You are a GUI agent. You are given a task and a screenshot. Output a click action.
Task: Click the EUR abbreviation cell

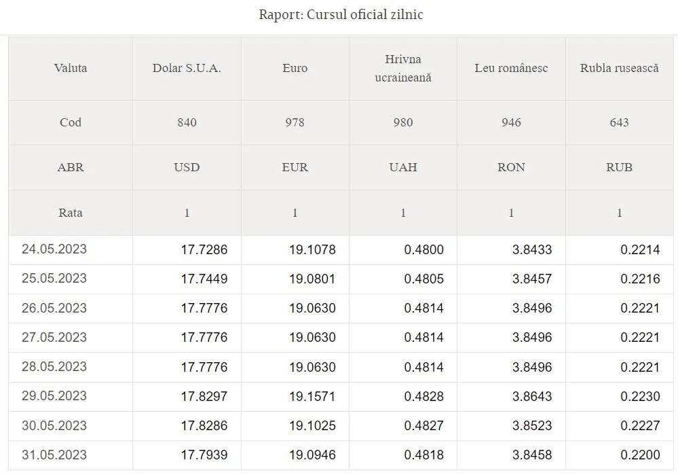click(x=295, y=168)
